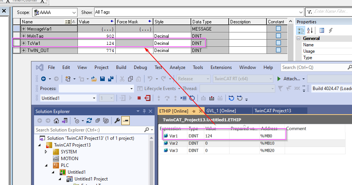Click the Address column header
Screen dimensions: 352x185
(x=269, y=128)
